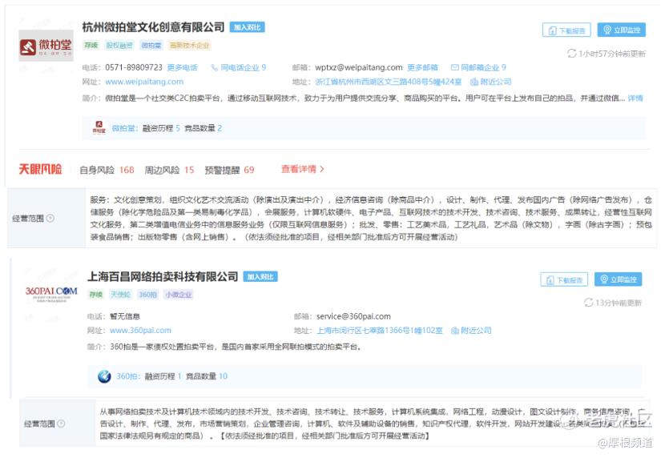
Task: Open 周边风险 15
Action: pyautogui.click(x=169, y=170)
